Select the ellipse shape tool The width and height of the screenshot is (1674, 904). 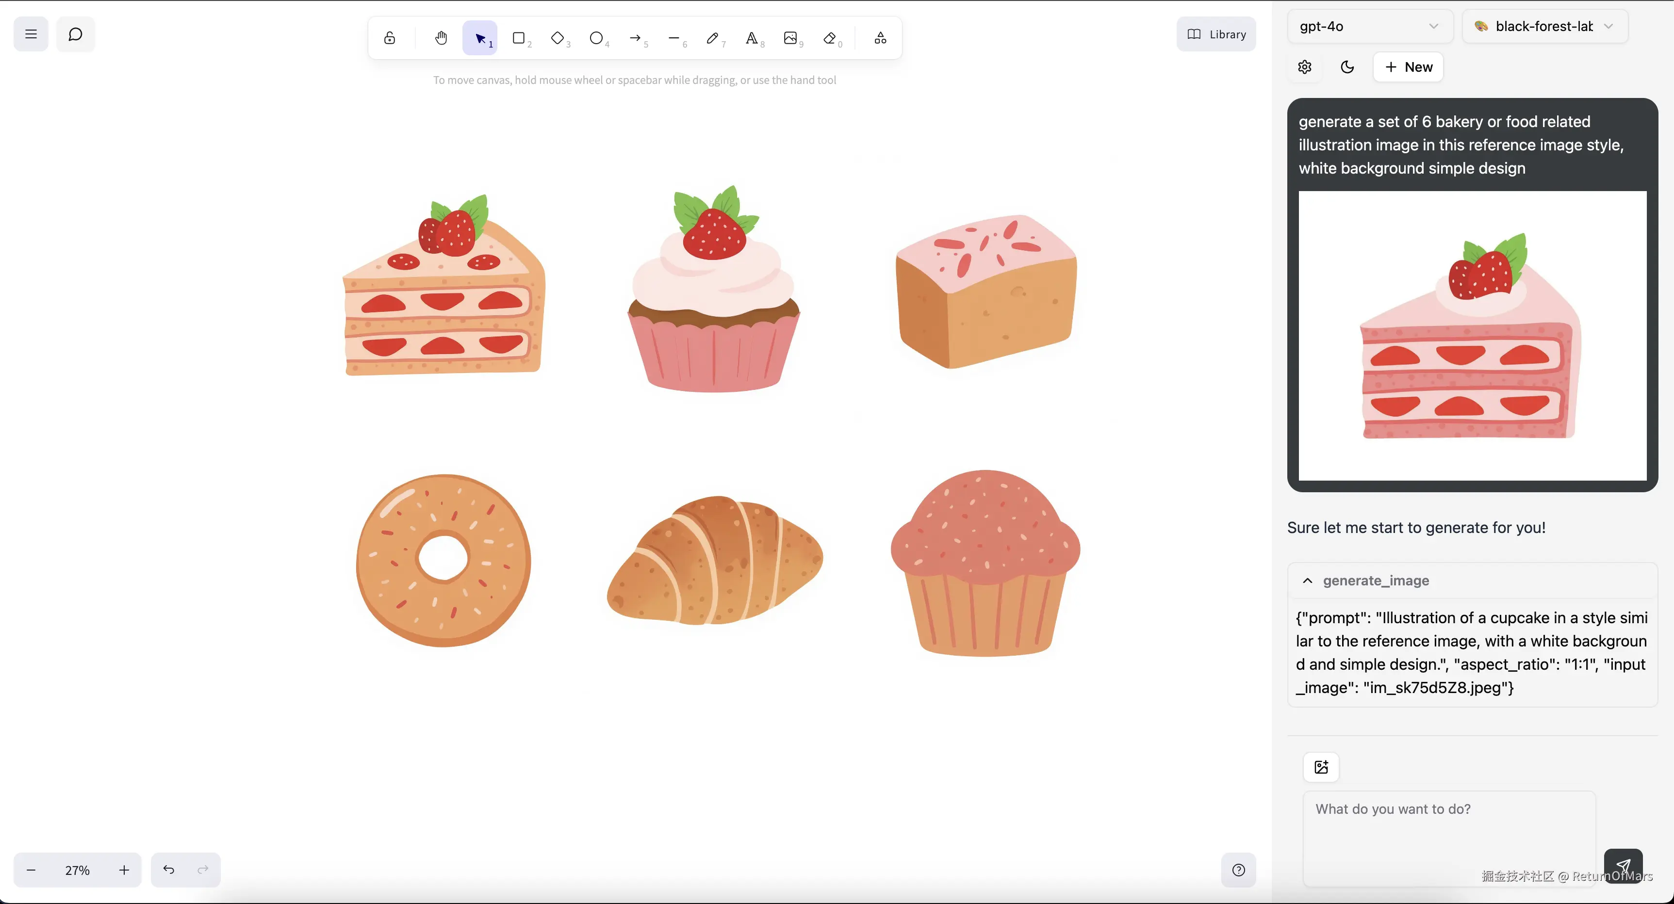coord(596,38)
